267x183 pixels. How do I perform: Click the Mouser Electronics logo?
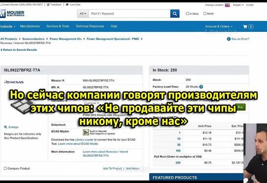[12, 13]
